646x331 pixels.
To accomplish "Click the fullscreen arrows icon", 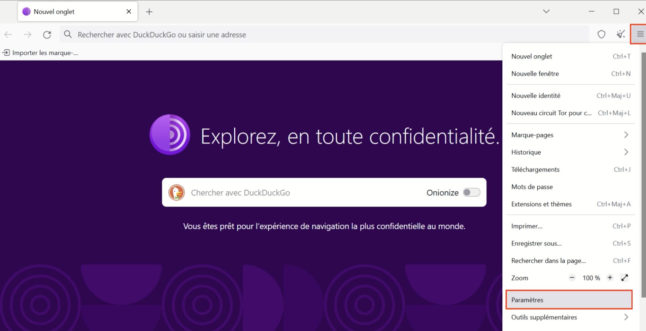I will tap(624, 277).
